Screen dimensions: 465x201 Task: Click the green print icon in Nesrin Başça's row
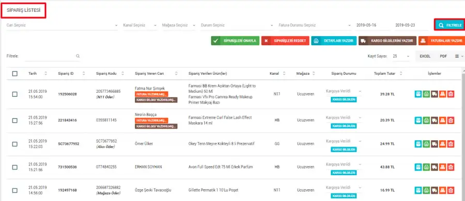click(x=426, y=120)
